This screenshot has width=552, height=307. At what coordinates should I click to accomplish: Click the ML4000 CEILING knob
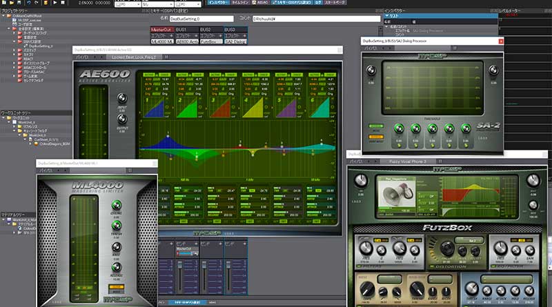tap(117, 206)
